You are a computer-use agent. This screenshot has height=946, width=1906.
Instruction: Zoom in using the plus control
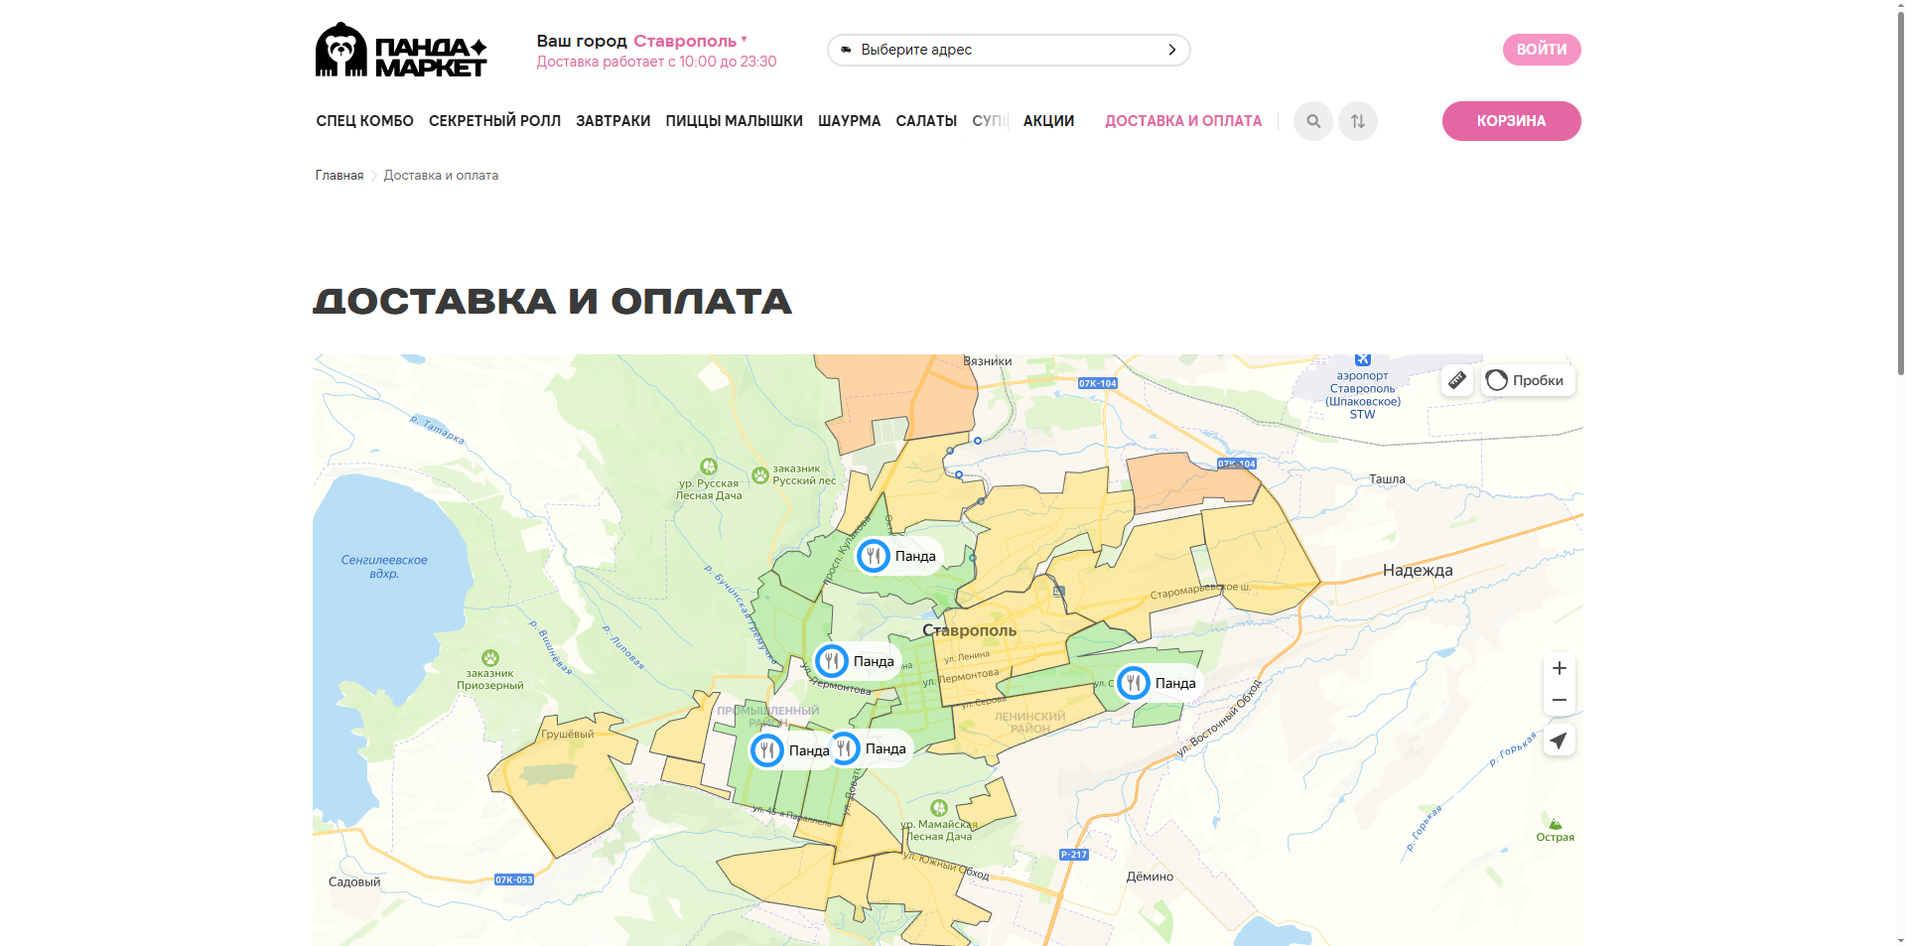[1559, 668]
